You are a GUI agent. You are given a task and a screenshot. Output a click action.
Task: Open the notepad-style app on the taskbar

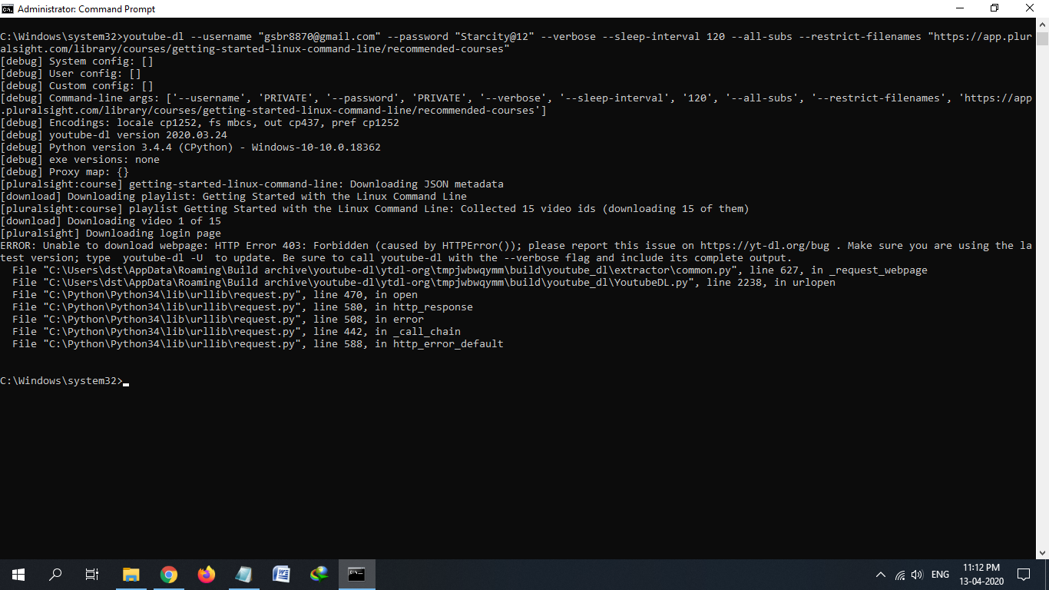pos(243,574)
